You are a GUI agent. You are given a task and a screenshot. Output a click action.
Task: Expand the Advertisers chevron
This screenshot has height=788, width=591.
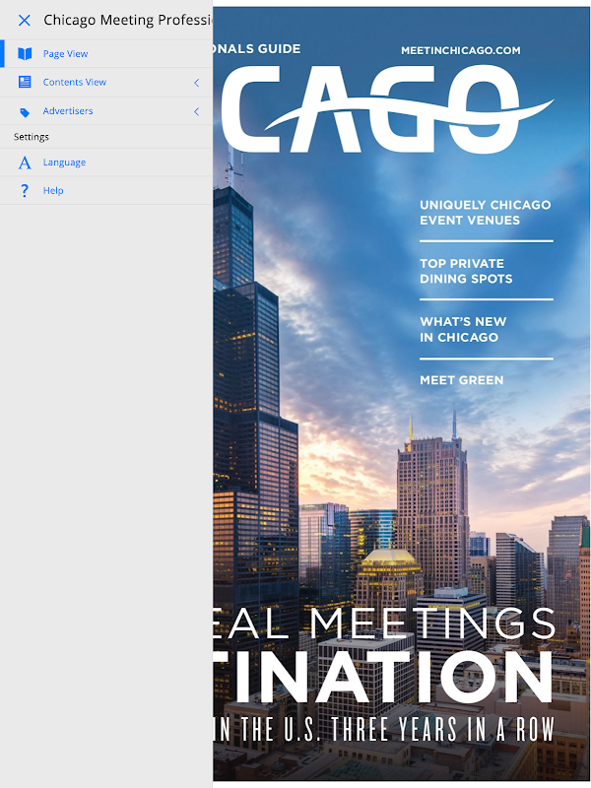[197, 111]
